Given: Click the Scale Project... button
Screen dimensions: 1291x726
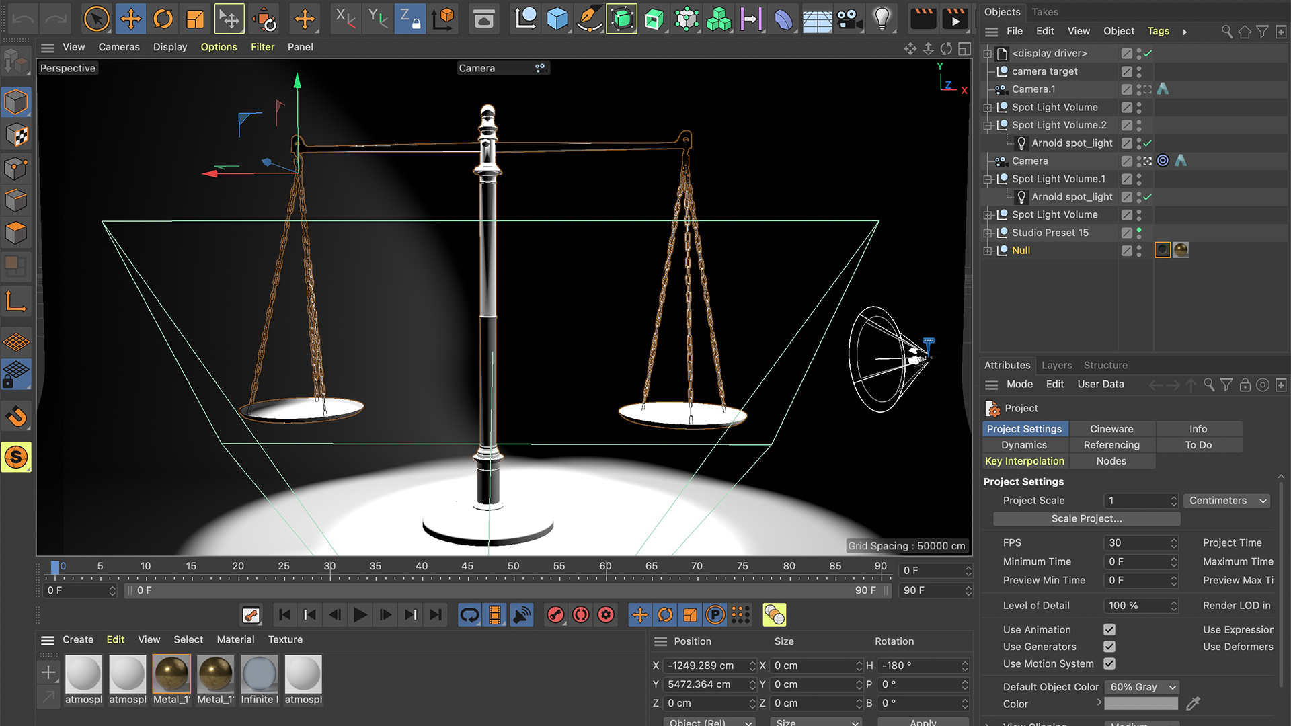Looking at the screenshot, I should [x=1087, y=518].
